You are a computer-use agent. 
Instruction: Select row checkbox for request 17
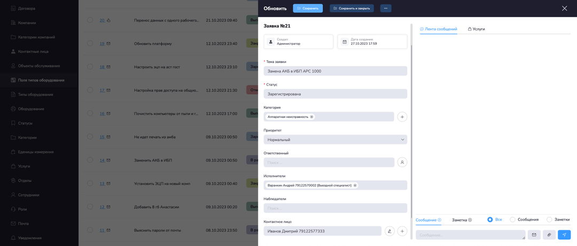click(x=90, y=90)
